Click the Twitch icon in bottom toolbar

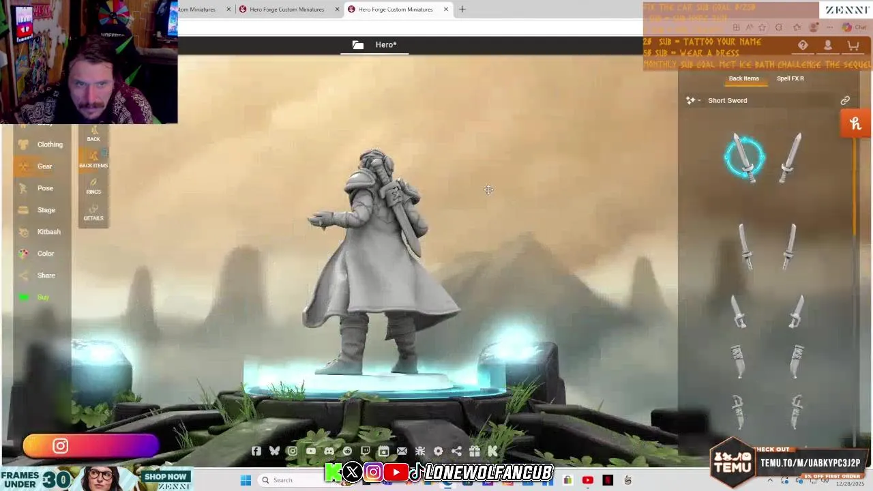click(x=366, y=451)
